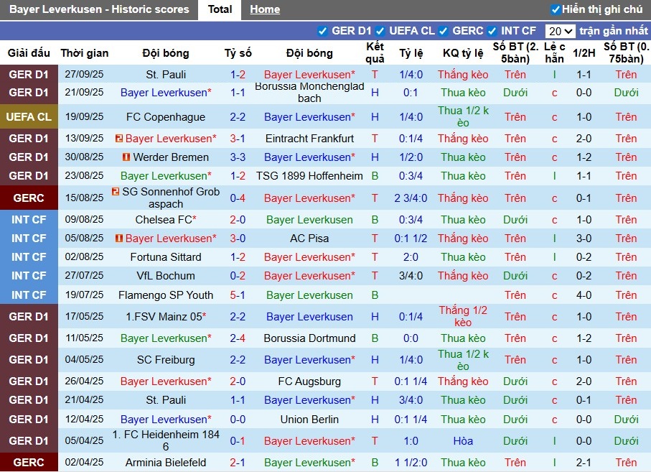The height and width of the screenshot is (472, 651).
Task: Click red card icon beside Werder Bremen
Action: click(x=126, y=157)
